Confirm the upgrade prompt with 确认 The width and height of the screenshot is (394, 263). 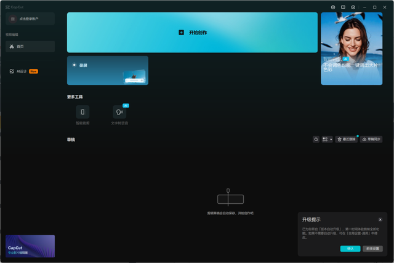tap(350, 249)
